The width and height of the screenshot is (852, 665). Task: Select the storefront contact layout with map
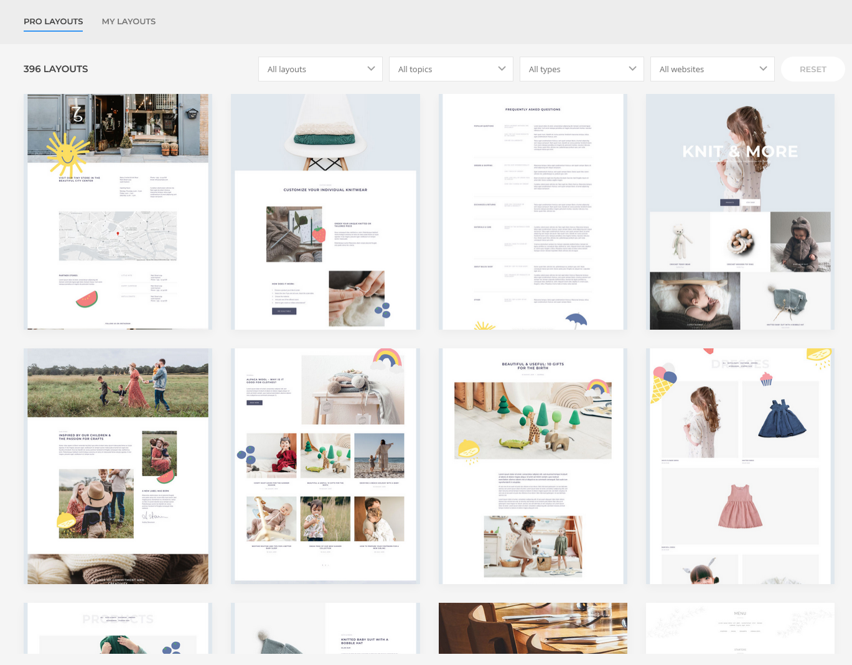(x=118, y=212)
